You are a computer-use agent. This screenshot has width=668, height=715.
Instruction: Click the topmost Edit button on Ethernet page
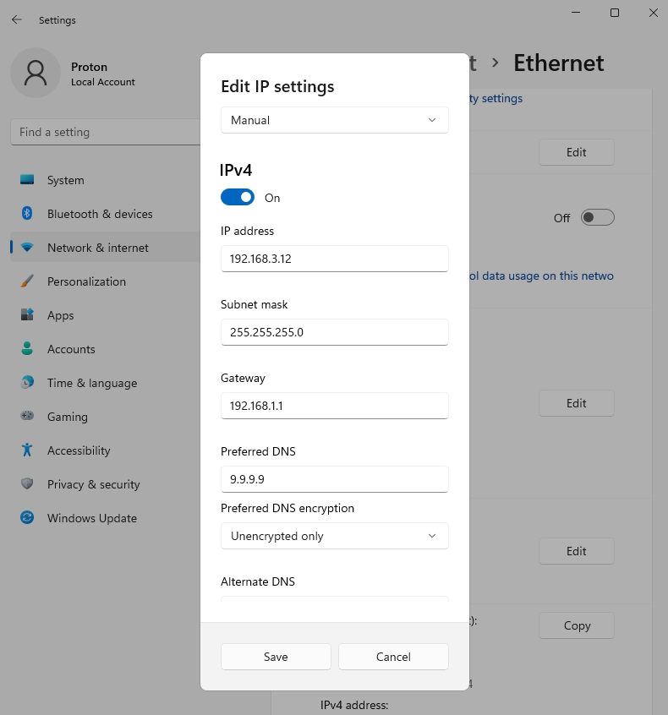577,152
